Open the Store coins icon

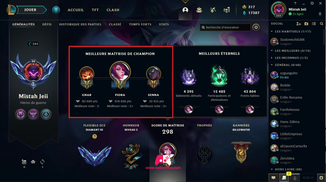pos(227,10)
